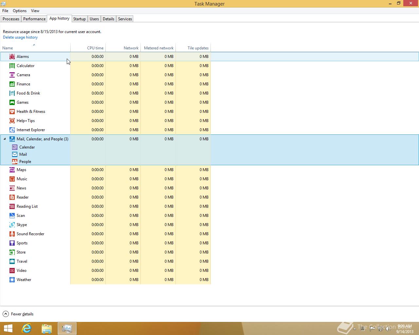419x335 pixels.
Task: Switch to the Performance tab
Action: tap(34, 19)
